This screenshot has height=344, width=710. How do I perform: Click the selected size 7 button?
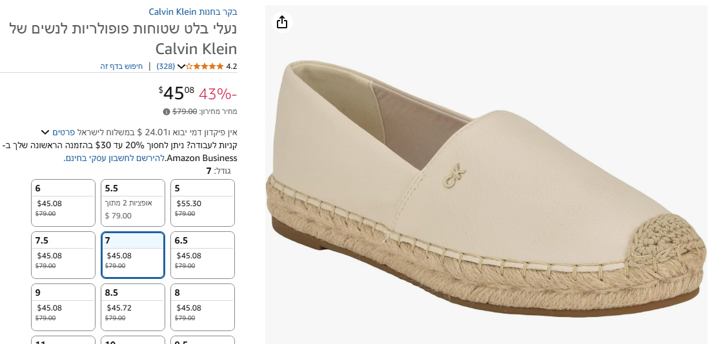(x=133, y=255)
